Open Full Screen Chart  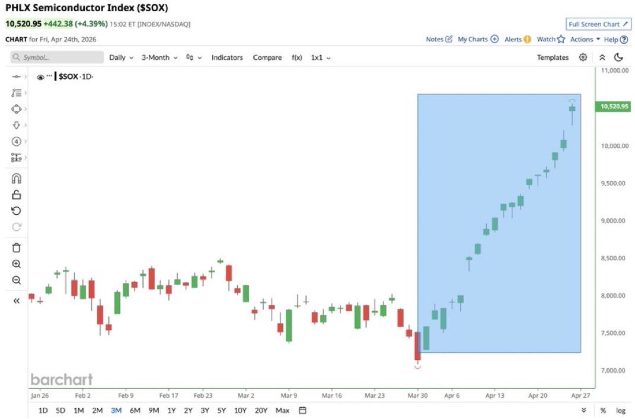pos(598,24)
